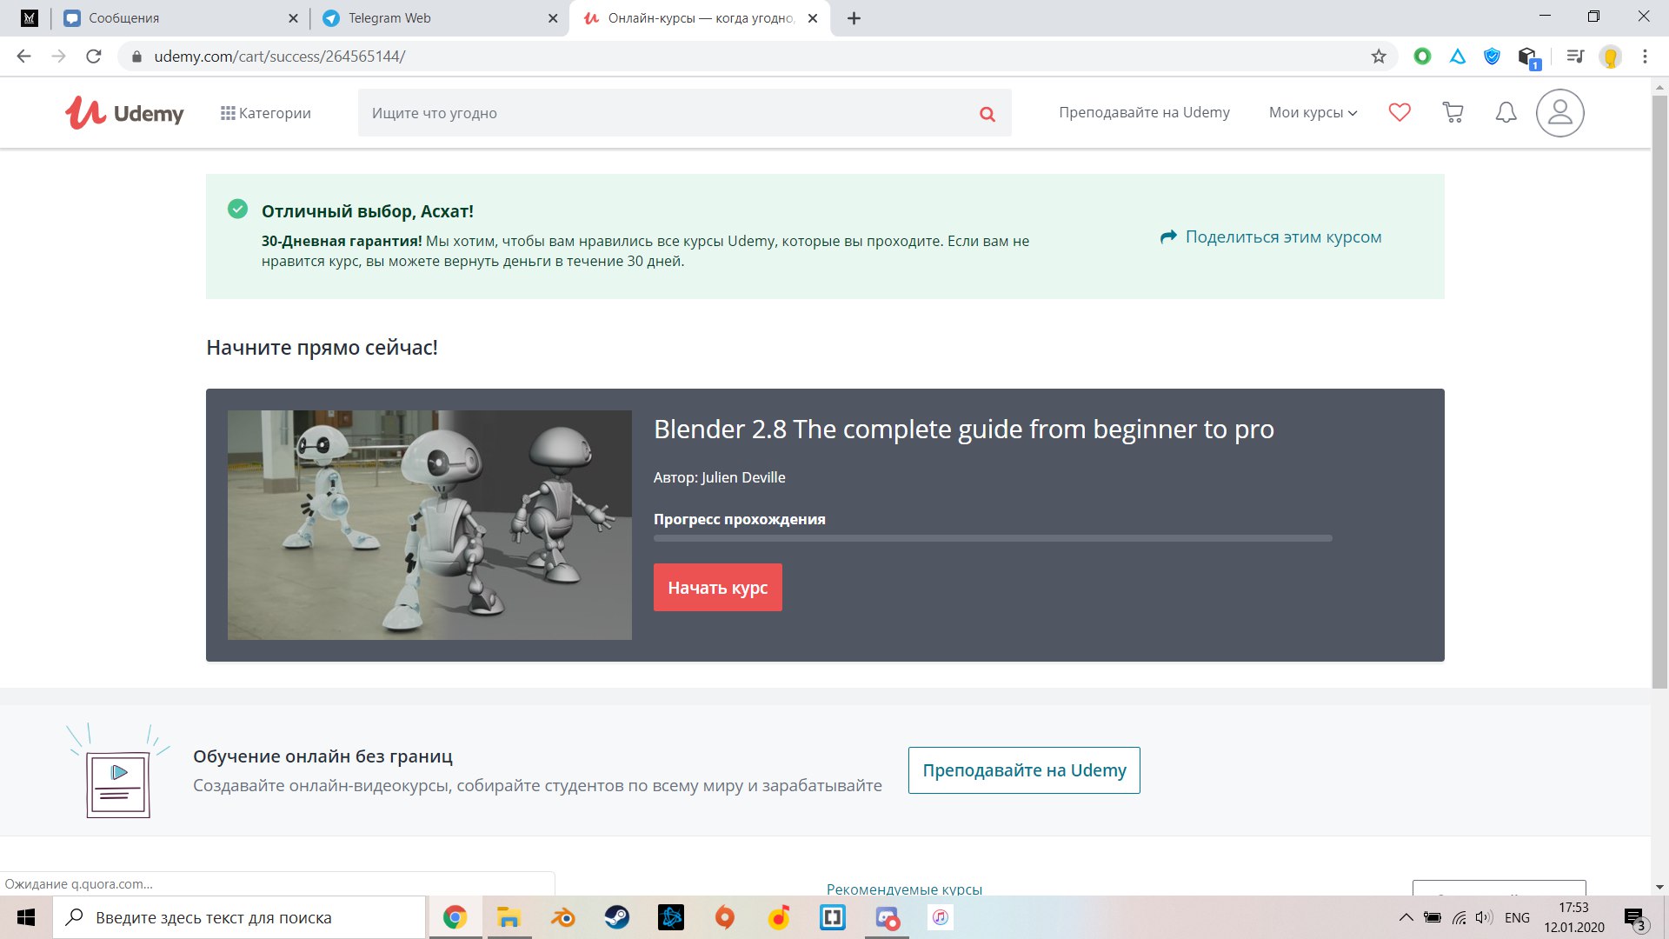The image size is (1669, 939).
Task: Close the 'Сообщения' tab
Action: (293, 18)
